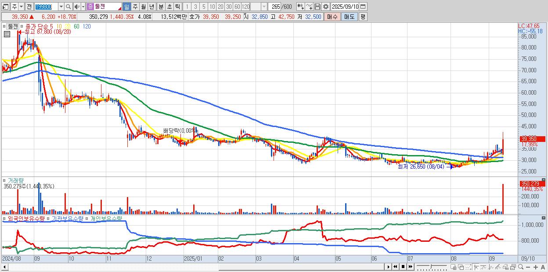The width and height of the screenshot is (548, 272).
Task: Click the play button in playback controls
Action: (389, 267)
